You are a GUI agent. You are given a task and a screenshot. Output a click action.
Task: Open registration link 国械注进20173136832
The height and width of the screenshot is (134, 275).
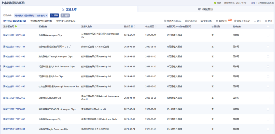click(14, 109)
